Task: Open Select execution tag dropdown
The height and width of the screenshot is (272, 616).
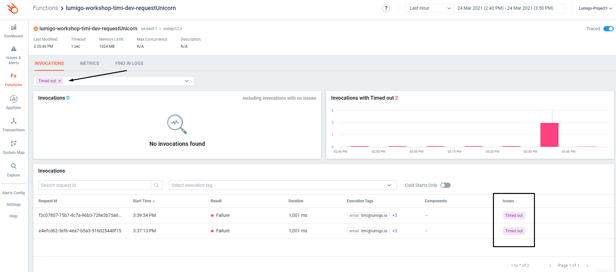Action: pos(283,185)
